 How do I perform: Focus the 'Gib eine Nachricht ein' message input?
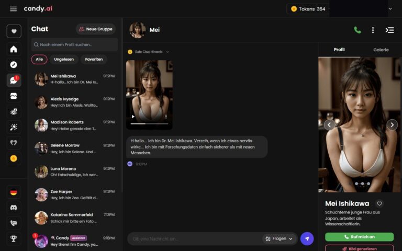click(x=195, y=239)
